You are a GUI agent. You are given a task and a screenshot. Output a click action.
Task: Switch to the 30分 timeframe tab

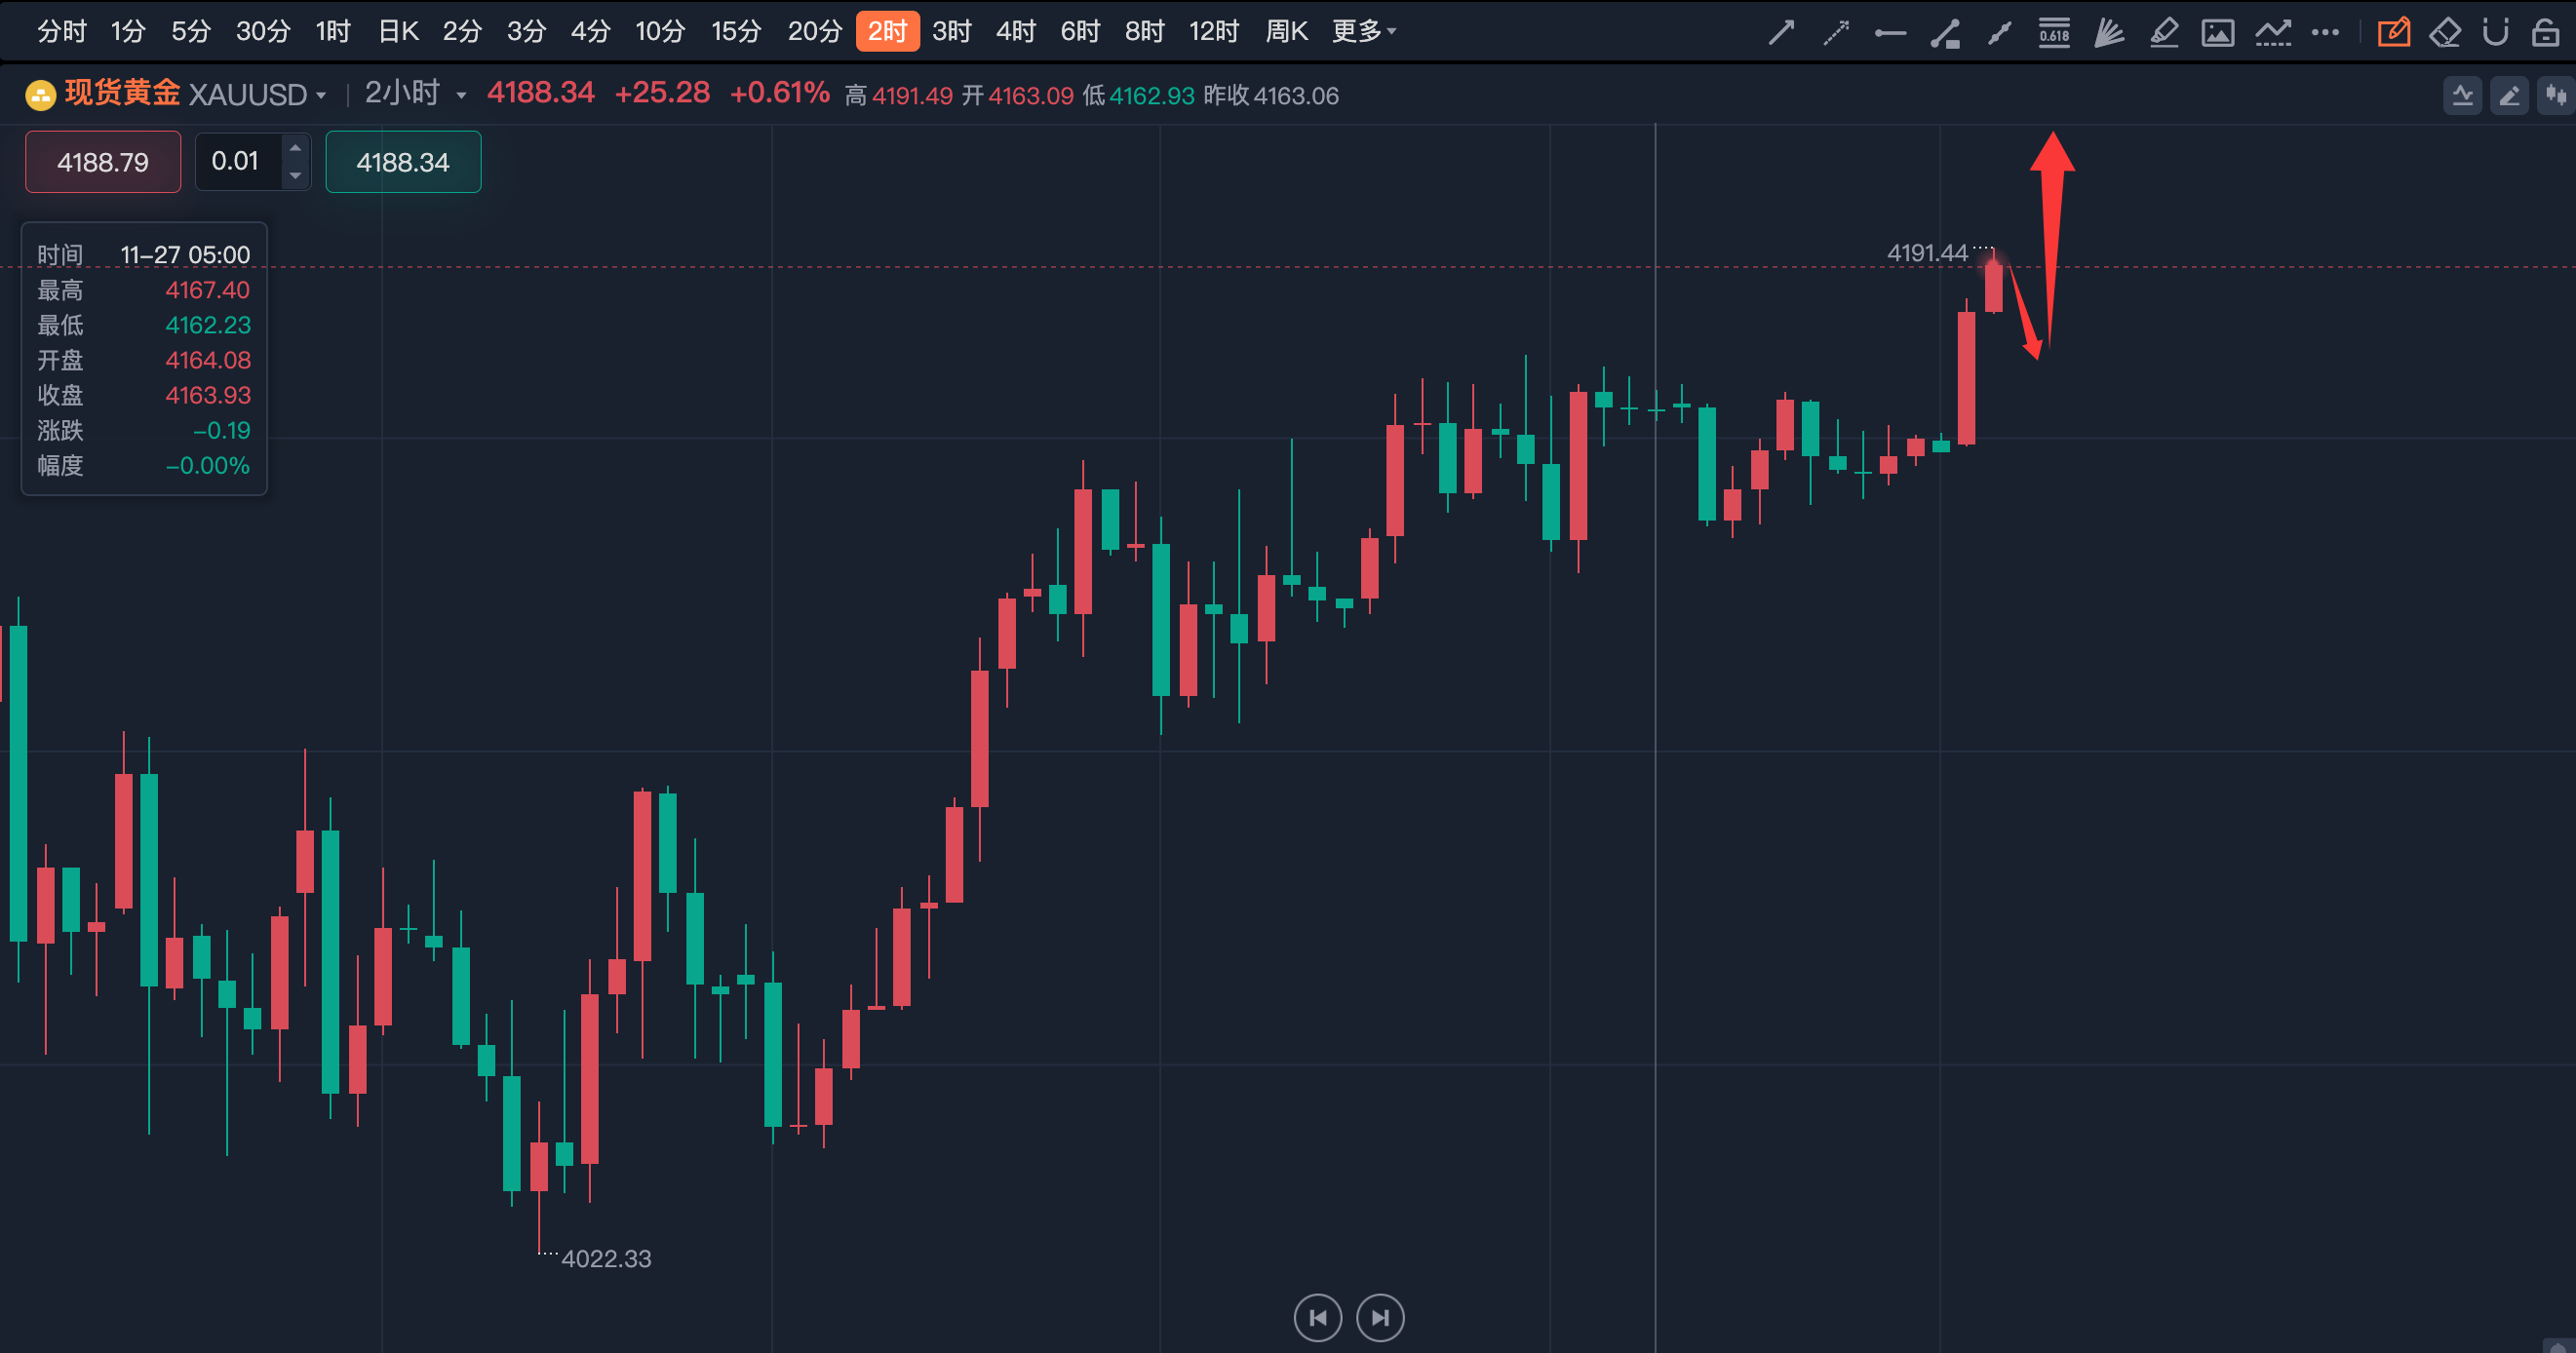tap(263, 31)
